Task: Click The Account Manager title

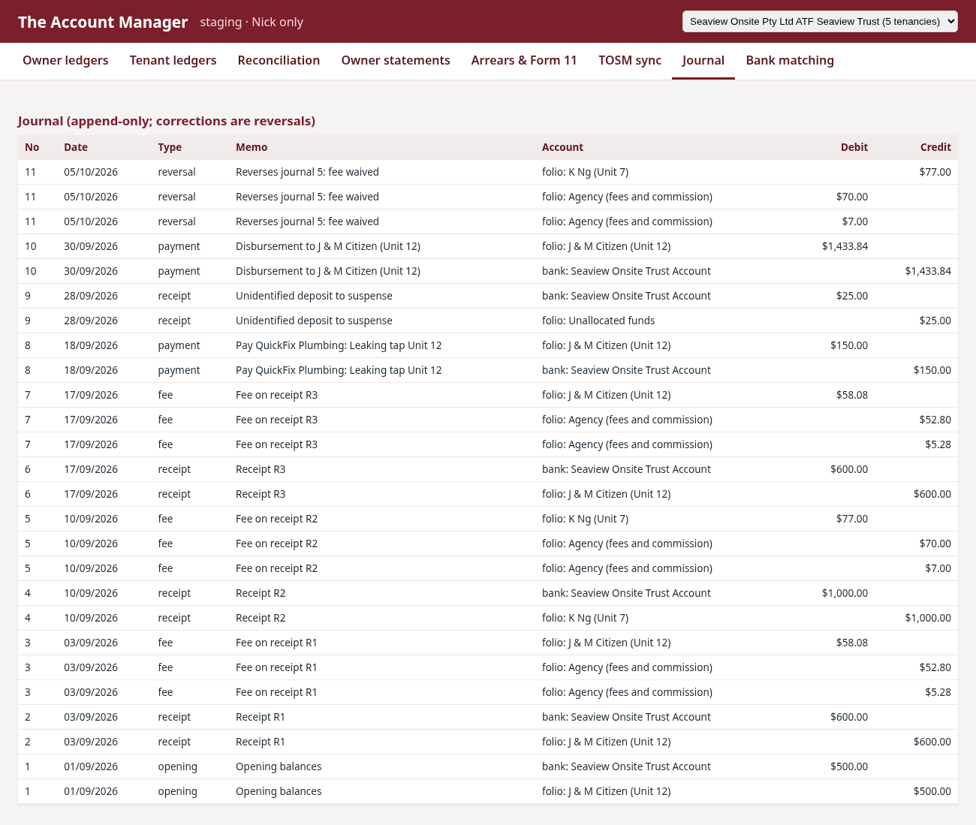Action: [x=103, y=22]
